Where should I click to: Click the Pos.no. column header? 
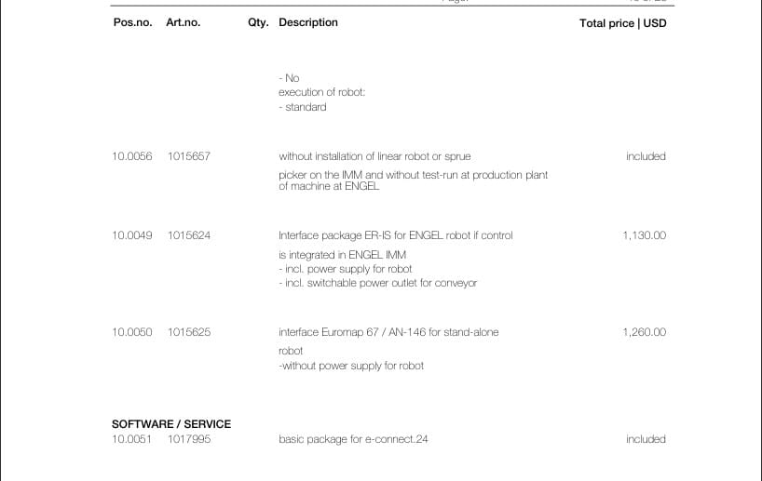(x=132, y=22)
